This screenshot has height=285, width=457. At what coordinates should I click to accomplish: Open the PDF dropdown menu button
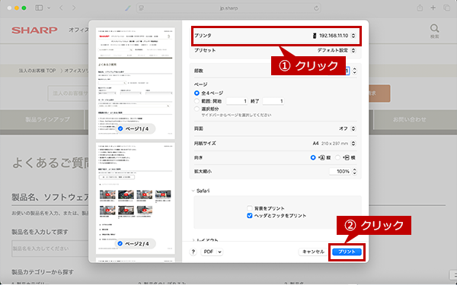212,252
